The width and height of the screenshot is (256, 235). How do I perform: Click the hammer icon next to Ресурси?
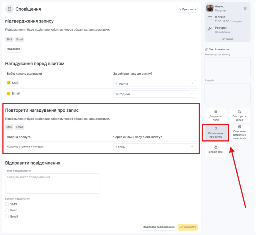[210, 29]
